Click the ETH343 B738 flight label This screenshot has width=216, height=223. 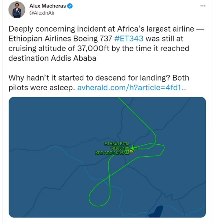click(117, 144)
